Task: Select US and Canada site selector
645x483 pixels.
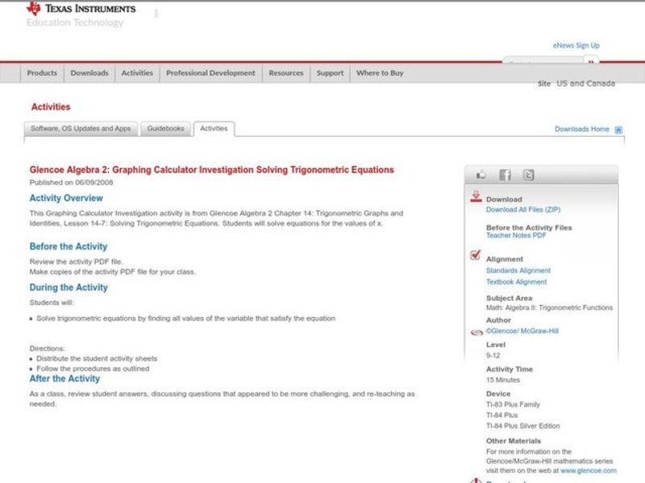Action: point(585,84)
